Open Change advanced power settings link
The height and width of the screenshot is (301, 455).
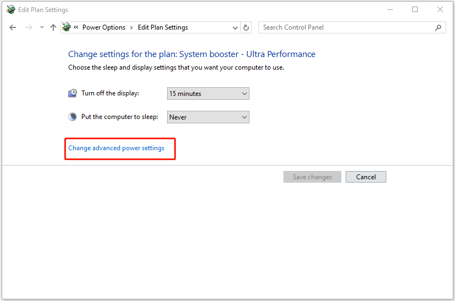point(116,148)
